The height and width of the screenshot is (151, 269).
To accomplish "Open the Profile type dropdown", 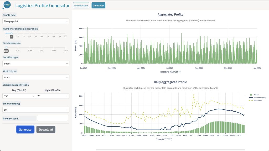I will point(36,21).
